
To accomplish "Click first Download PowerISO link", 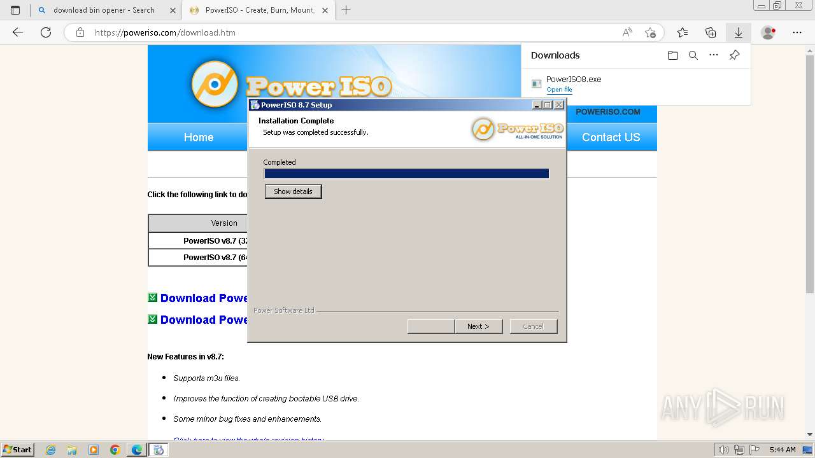I will pos(204,298).
